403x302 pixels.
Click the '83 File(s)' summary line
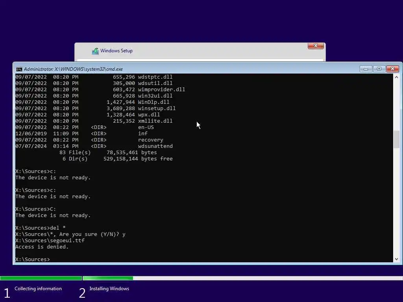108,152
